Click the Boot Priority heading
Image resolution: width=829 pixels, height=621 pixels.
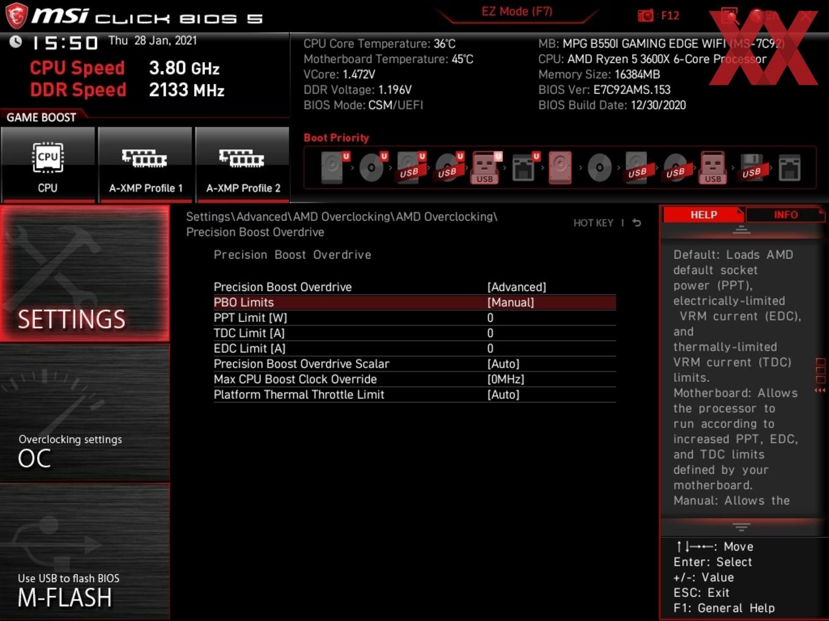[336, 138]
